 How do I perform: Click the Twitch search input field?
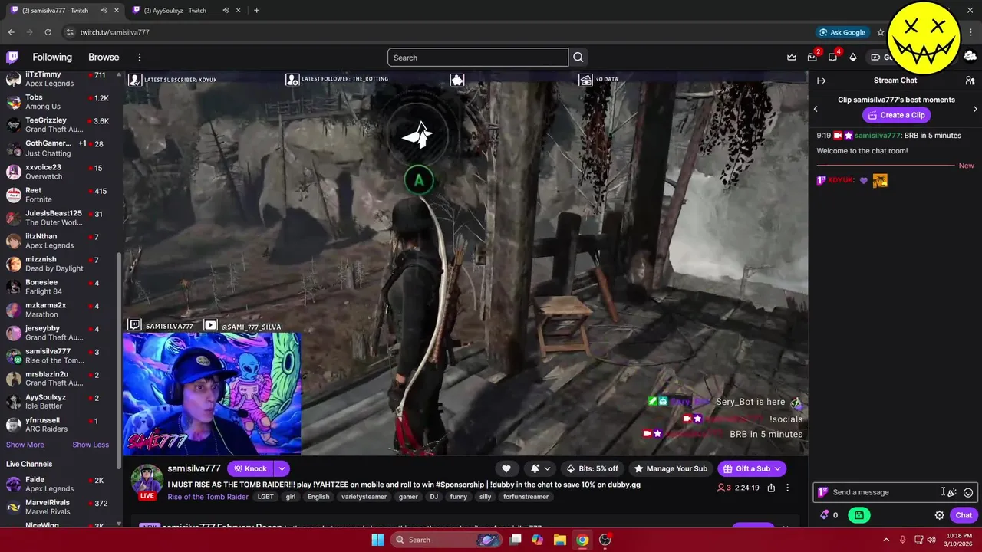pyautogui.click(x=478, y=58)
